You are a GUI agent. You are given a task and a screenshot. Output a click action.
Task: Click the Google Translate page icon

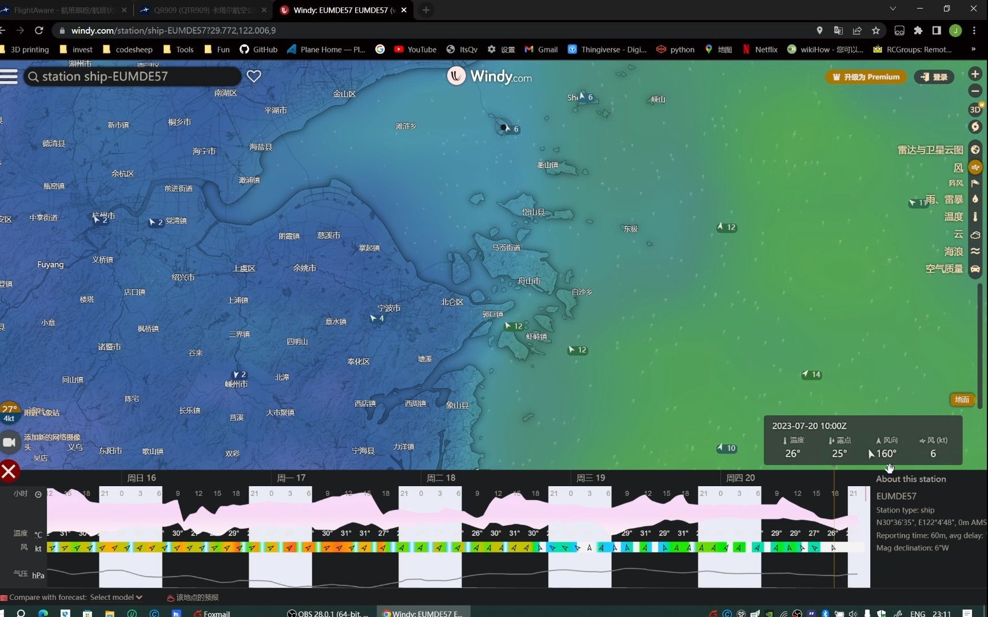coord(838,30)
